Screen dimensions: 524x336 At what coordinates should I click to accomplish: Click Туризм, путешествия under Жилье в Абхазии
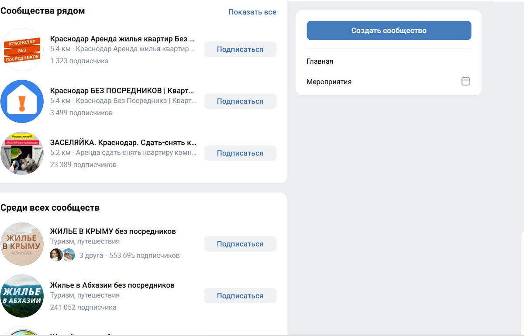[85, 295]
